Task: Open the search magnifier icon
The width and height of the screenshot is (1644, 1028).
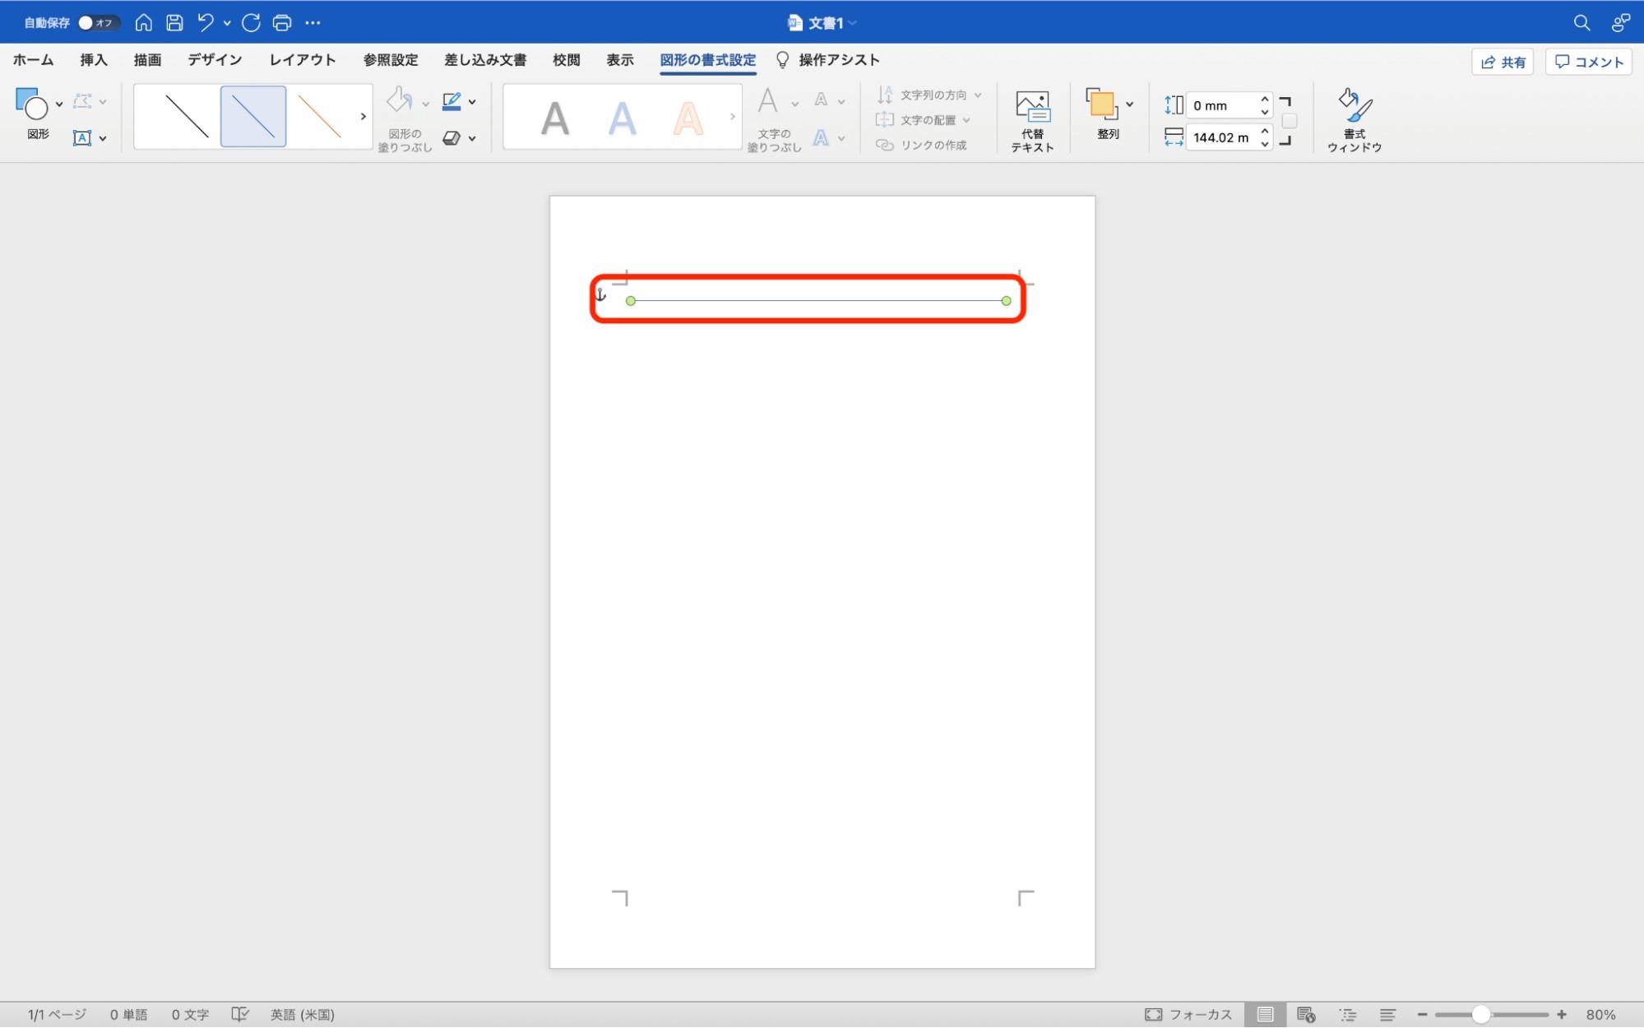Action: coord(1581,22)
